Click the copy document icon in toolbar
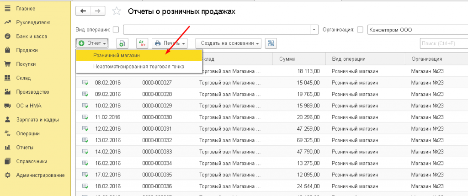Viewport: 468px width, 196px height. click(x=122, y=43)
